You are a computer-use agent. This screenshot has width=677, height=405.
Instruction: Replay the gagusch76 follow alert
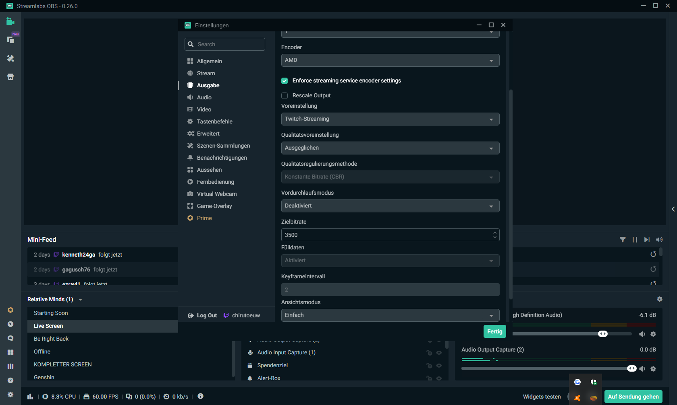[x=653, y=269]
